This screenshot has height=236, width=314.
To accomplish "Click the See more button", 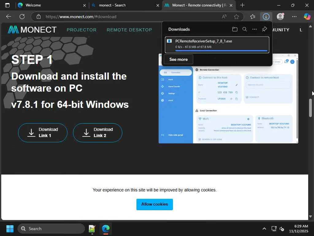I will point(178,59).
